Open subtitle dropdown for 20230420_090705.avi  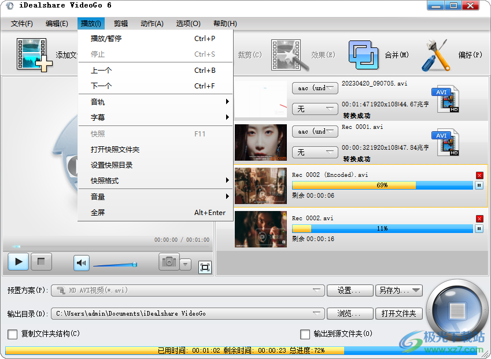(315, 109)
